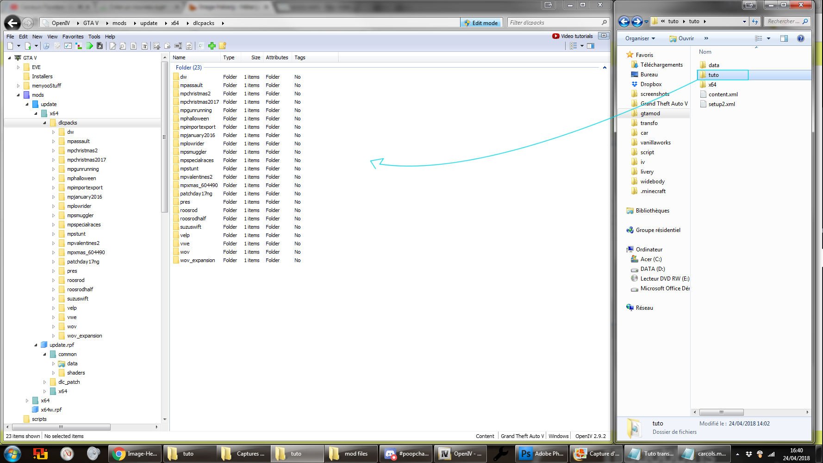
Task: Click the checkbox-list select all toolbar icon
Action: [x=68, y=46]
